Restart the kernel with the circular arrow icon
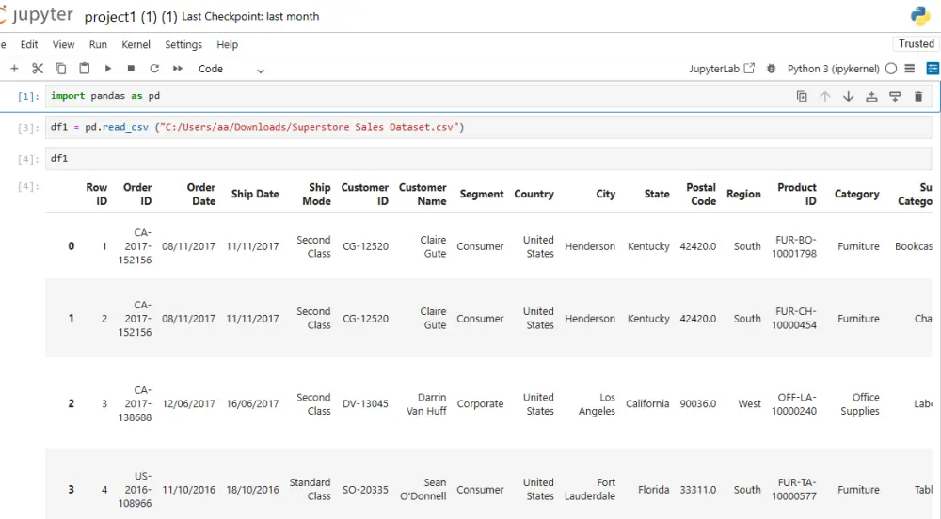The height and width of the screenshot is (519, 941). click(x=154, y=69)
